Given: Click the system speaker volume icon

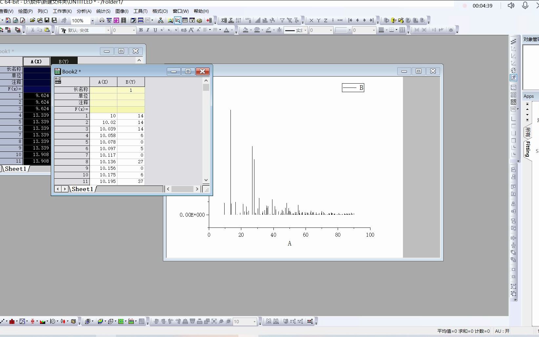Looking at the screenshot, I should (511, 6).
